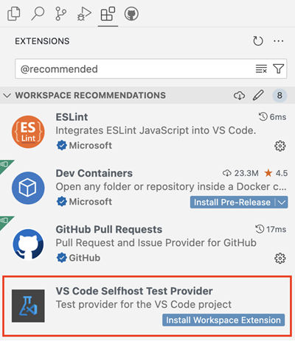Screen dimensions: 295x341
Task: Open the Run and Debug view icon
Action: click(84, 14)
